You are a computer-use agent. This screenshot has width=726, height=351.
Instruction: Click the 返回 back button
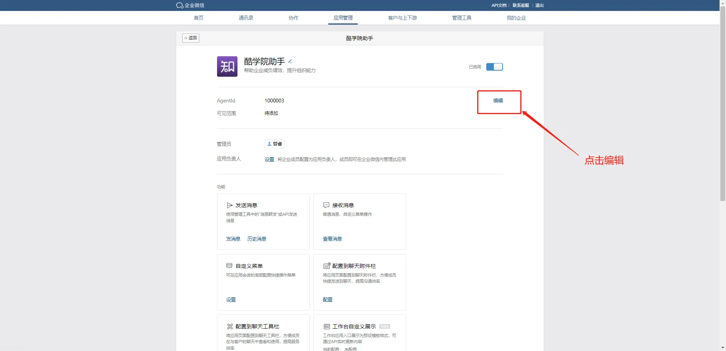click(191, 38)
